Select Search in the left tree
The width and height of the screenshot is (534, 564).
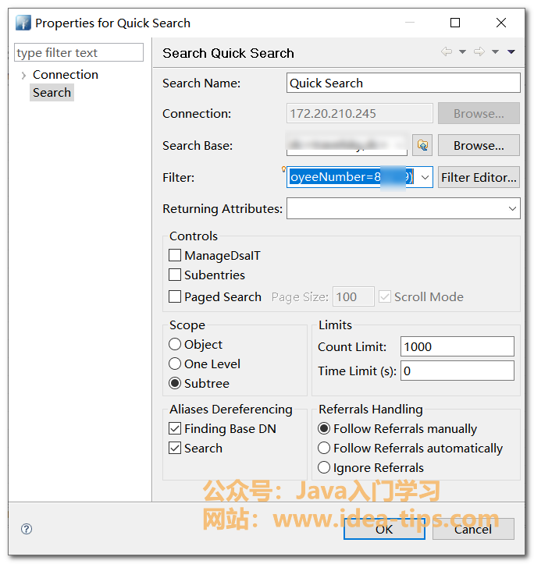(x=52, y=93)
